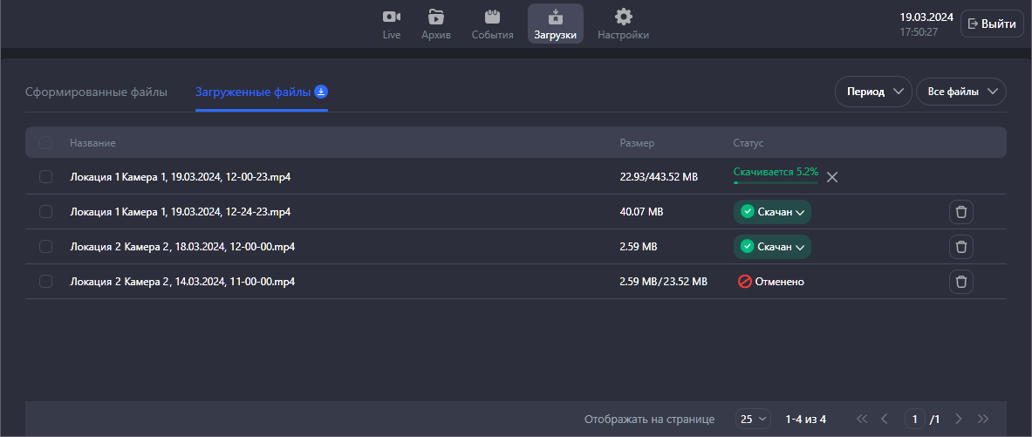Select checkbox for Локация 2 Камера 2, 14.03.2024
Screen dimensions: 1032x437
pyautogui.click(x=46, y=282)
